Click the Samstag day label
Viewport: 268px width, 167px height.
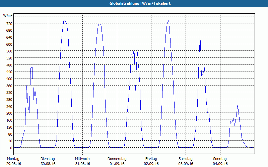(186, 159)
